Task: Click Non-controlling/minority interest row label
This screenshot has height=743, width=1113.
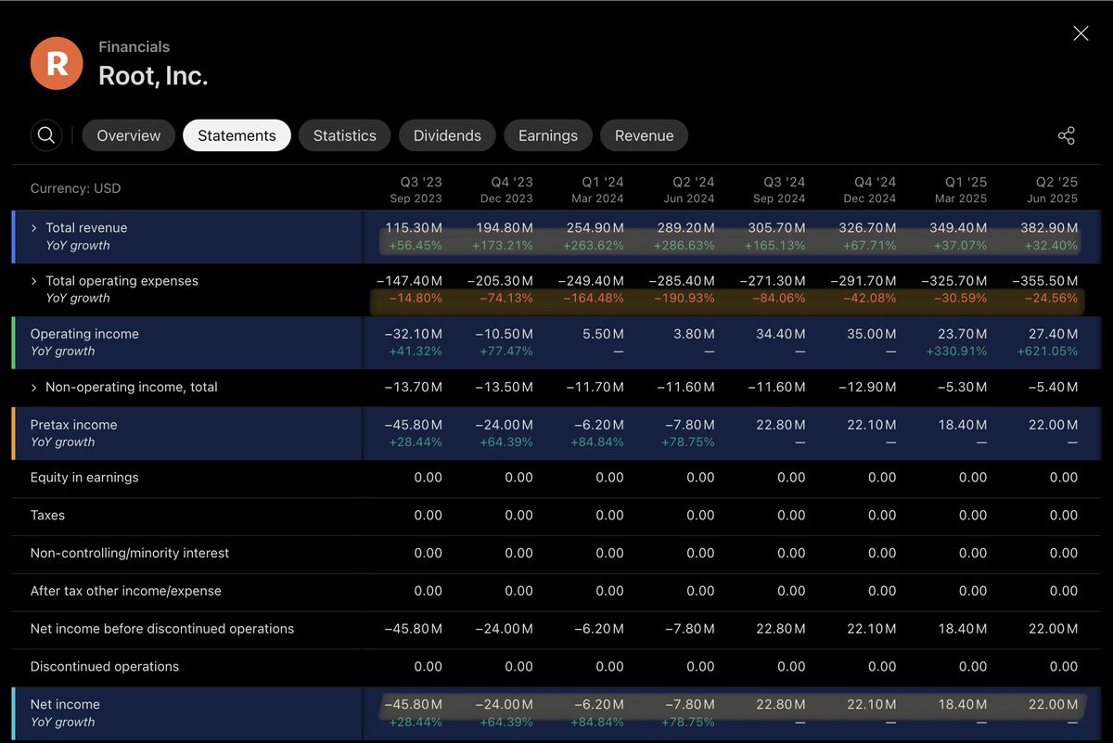Action: click(130, 554)
